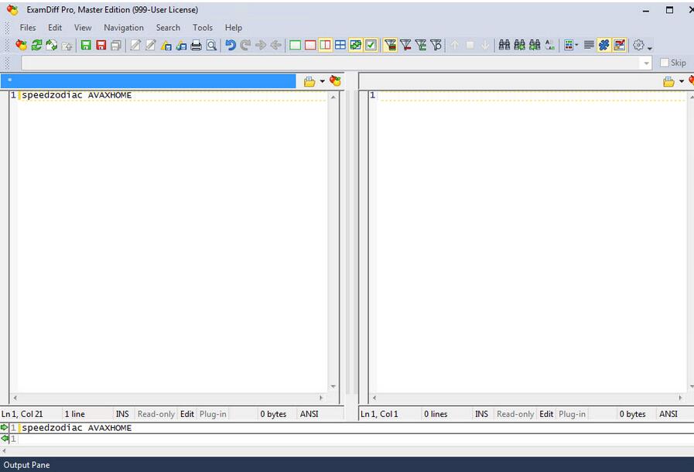The height and width of the screenshot is (472, 694).
Task: Click the second pencil edit icon
Action: pos(151,45)
